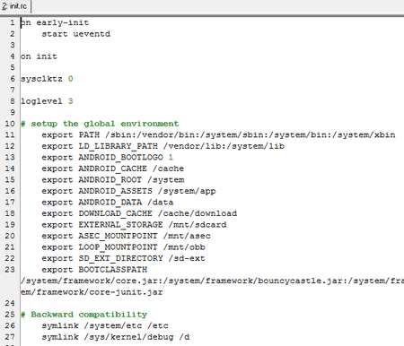Click the word PATH on line 11

coord(89,134)
